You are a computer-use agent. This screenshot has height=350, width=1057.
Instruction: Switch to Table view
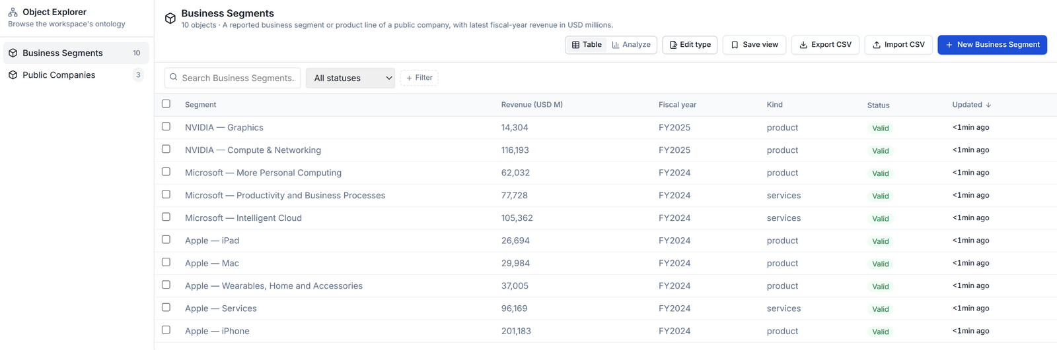(587, 45)
